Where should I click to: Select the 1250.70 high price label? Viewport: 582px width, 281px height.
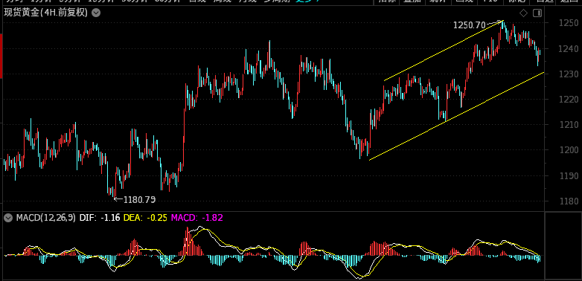pos(469,25)
